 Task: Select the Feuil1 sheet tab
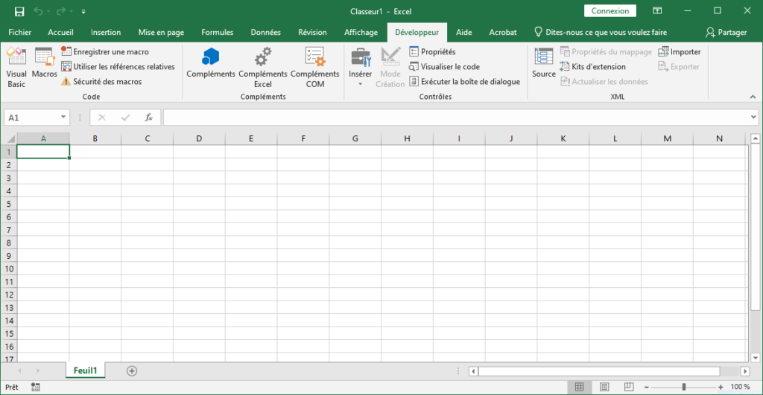pos(85,370)
